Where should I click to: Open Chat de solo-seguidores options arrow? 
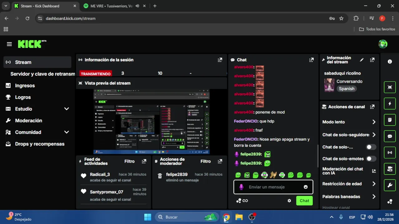pyautogui.click(x=374, y=135)
